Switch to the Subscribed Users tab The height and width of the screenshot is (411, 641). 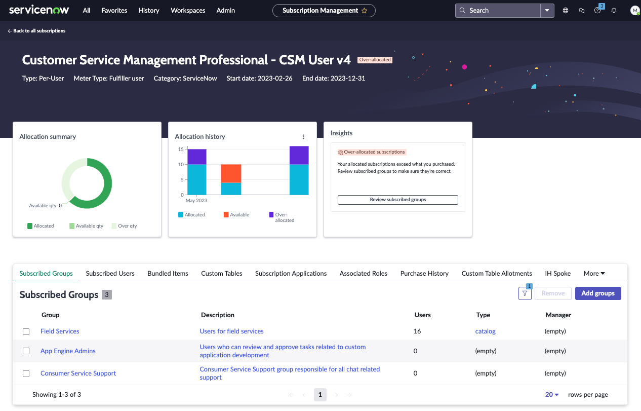(110, 273)
